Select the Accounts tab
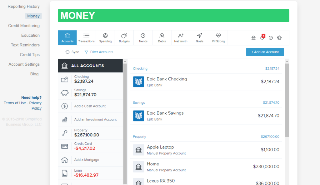The image size is (320, 185). click(x=67, y=37)
